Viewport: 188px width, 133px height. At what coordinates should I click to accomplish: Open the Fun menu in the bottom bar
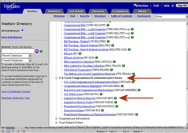[x=126, y=132]
